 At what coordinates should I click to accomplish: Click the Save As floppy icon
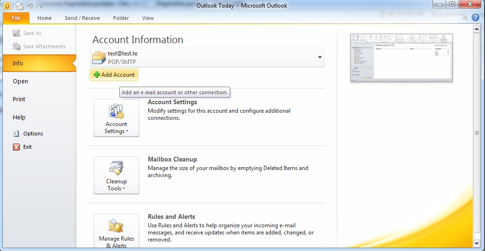click(x=17, y=33)
